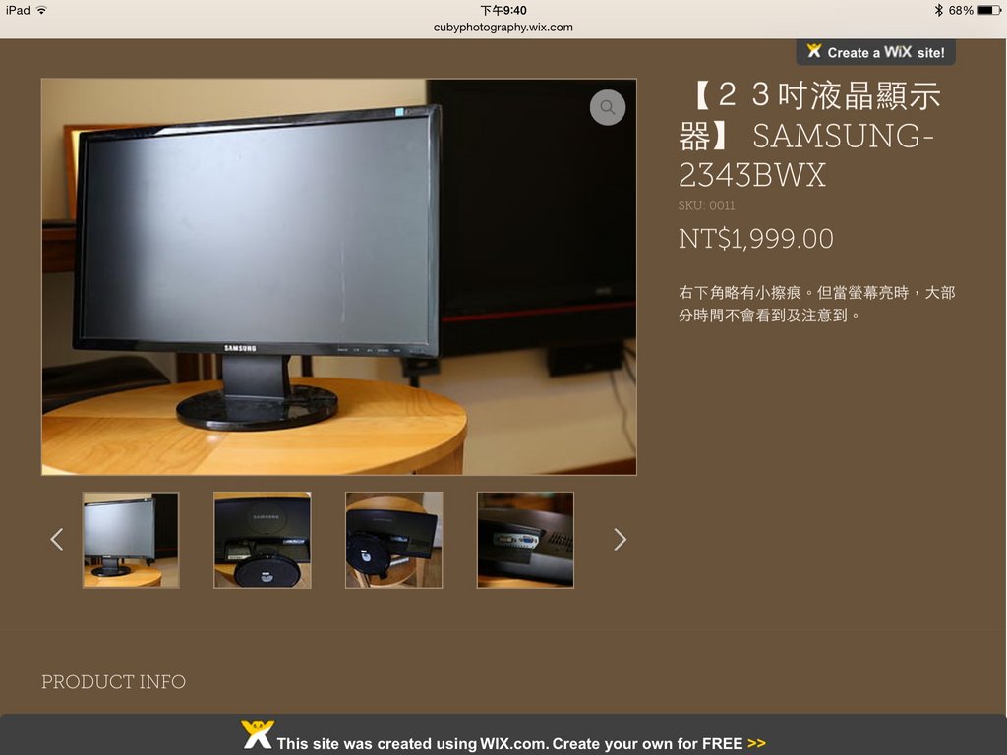Image resolution: width=1007 pixels, height=755 pixels.
Task: Go to previous thumbnails with left arrow
Action: coord(57,539)
